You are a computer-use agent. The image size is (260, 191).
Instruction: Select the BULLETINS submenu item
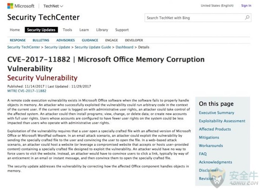pos(41,40)
